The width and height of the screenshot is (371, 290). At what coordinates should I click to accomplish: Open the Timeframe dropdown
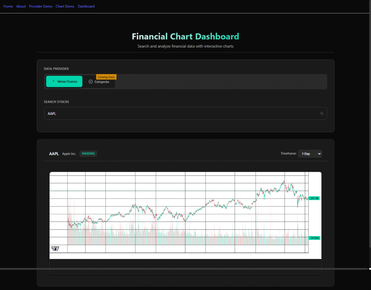tap(310, 154)
